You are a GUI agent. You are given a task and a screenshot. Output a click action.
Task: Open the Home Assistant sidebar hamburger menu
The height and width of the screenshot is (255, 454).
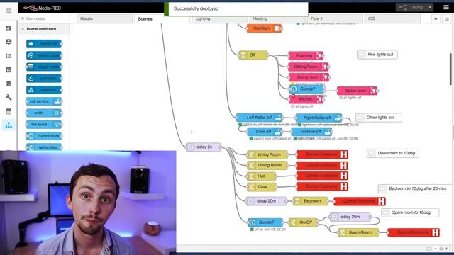point(9,11)
